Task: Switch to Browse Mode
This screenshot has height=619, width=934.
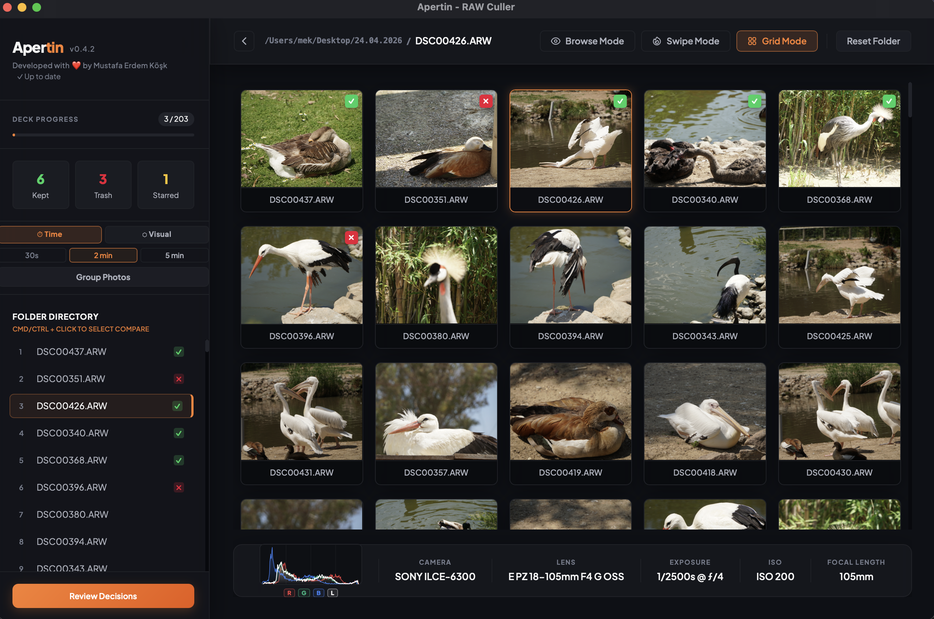Action: pos(587,41)
